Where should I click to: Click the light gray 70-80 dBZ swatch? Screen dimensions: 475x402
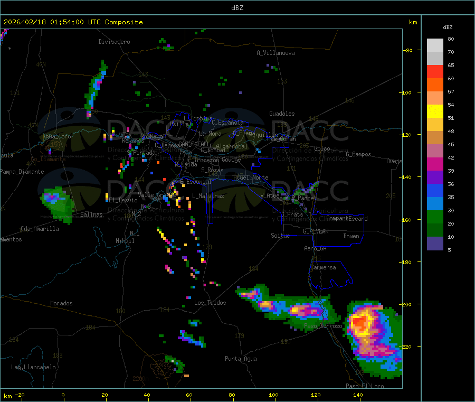[x=435, y=45]
